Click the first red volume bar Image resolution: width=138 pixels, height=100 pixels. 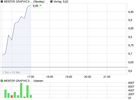[12, 96]
